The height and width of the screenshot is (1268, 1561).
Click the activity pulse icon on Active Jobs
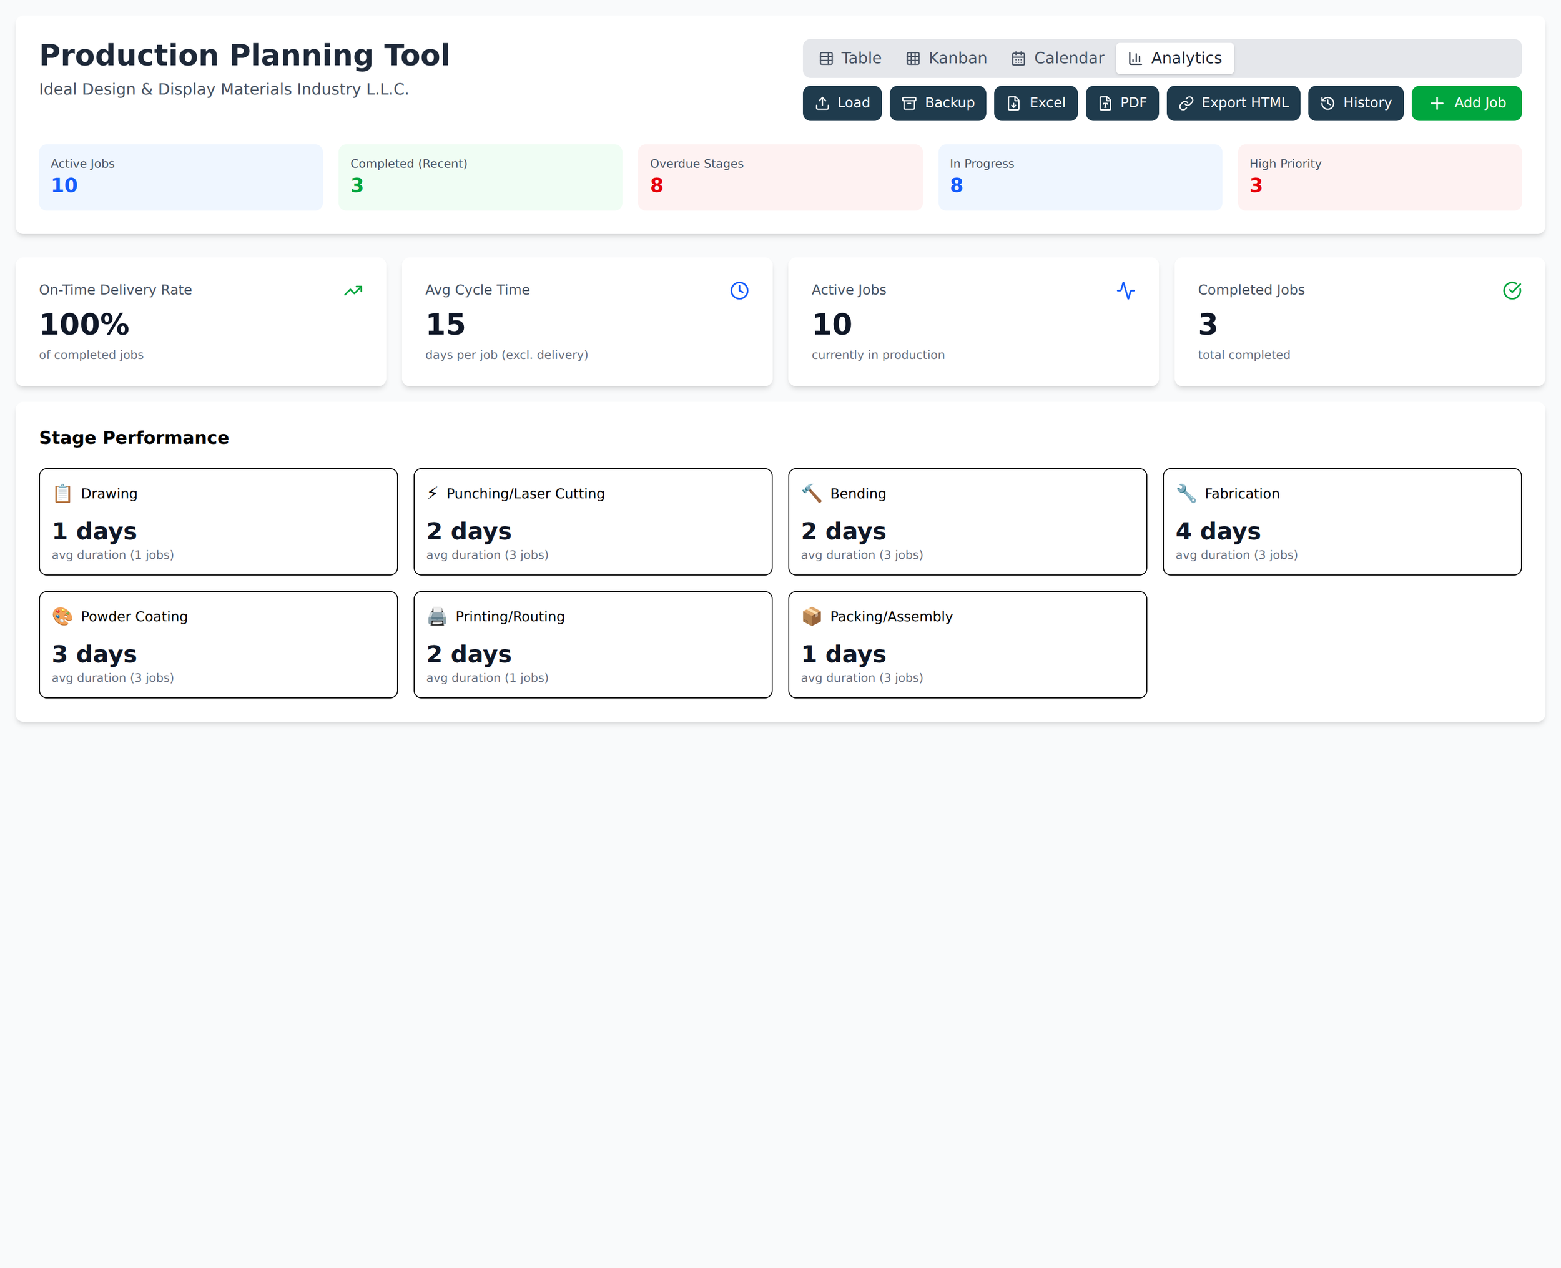(1126, 291)
